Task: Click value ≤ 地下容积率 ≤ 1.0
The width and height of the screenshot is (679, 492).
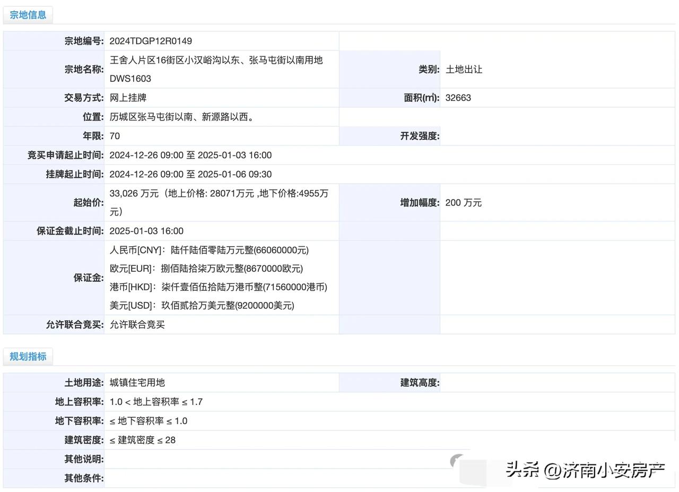Action: (x=149, y=421)
